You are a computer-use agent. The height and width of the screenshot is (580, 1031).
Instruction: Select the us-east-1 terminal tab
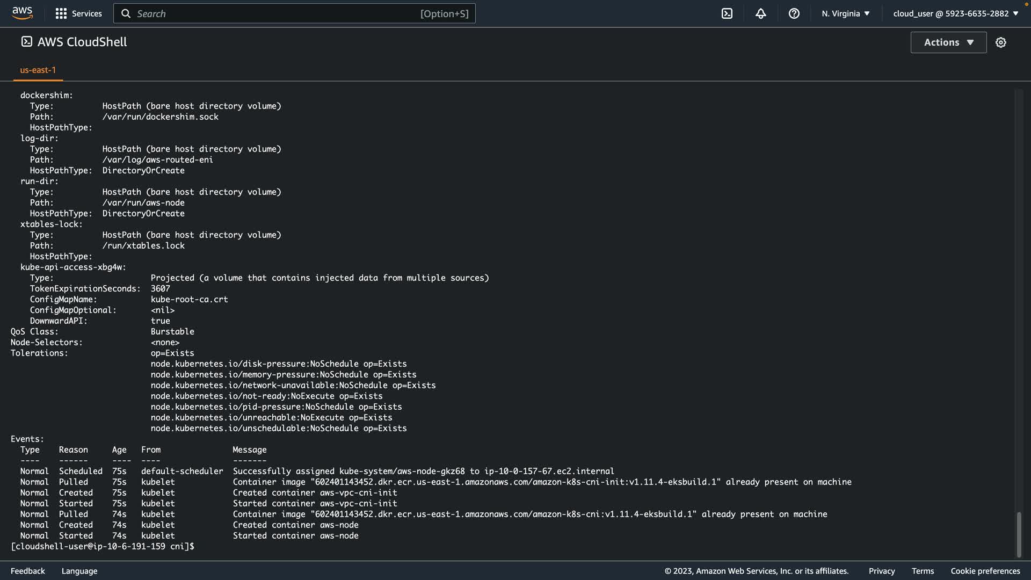pos(38,70)
